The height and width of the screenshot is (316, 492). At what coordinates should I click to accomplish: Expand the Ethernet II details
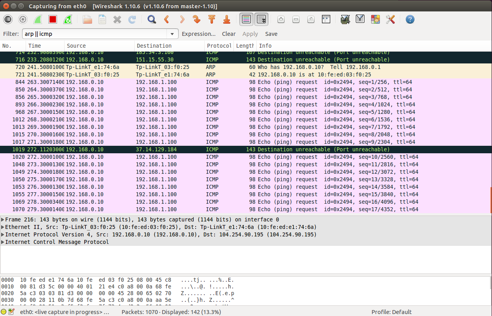pos(3,227)
